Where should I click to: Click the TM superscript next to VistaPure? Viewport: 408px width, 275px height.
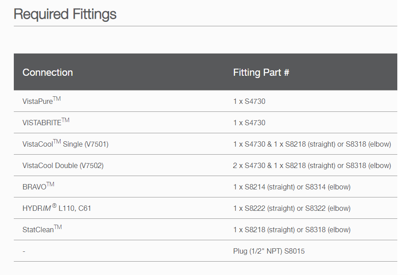57,99
